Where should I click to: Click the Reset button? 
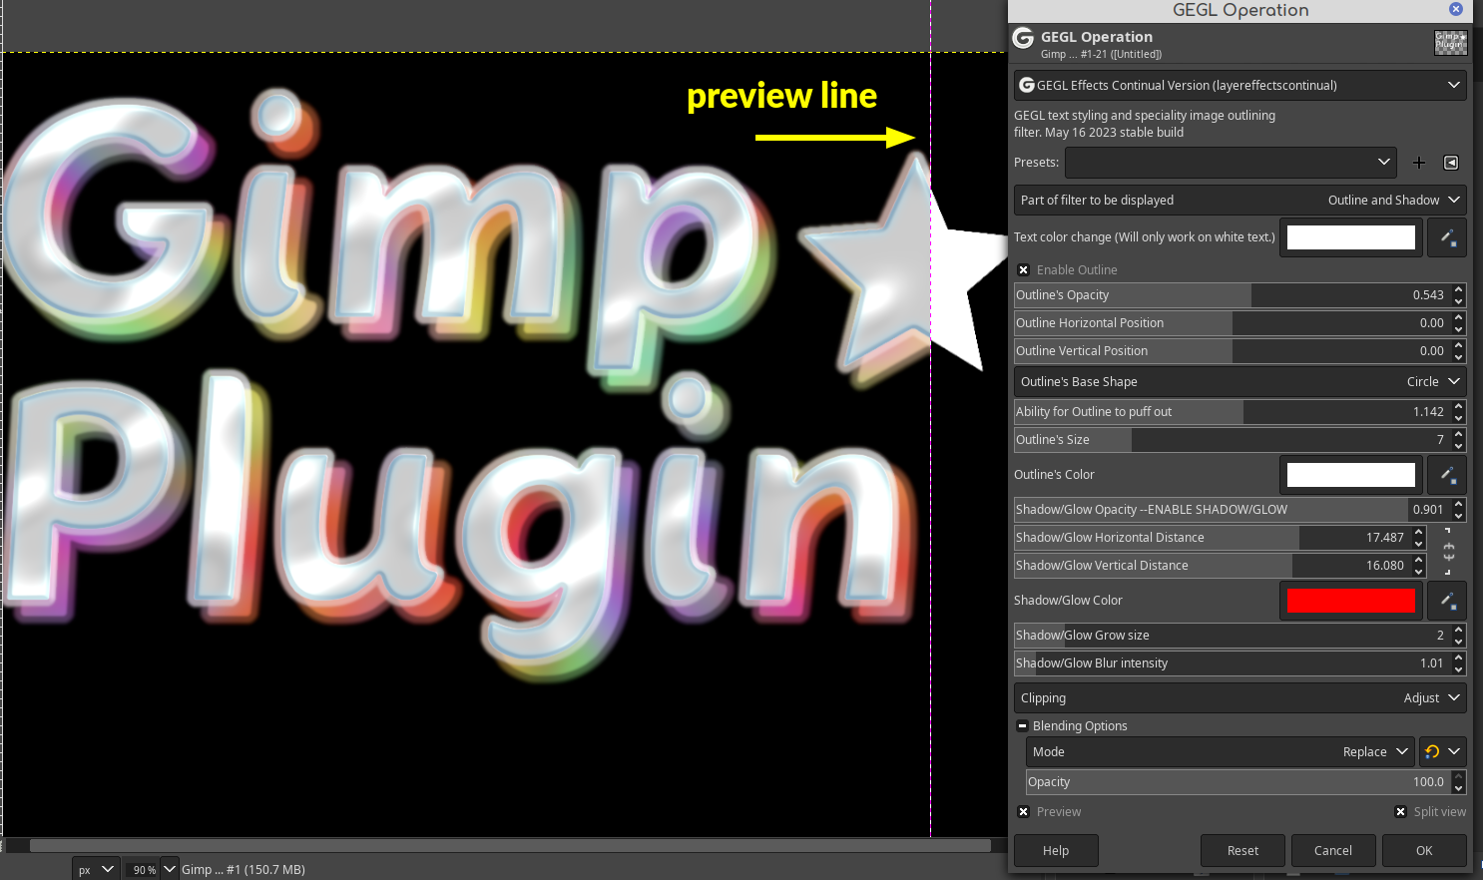click(x=1242, y=851)
